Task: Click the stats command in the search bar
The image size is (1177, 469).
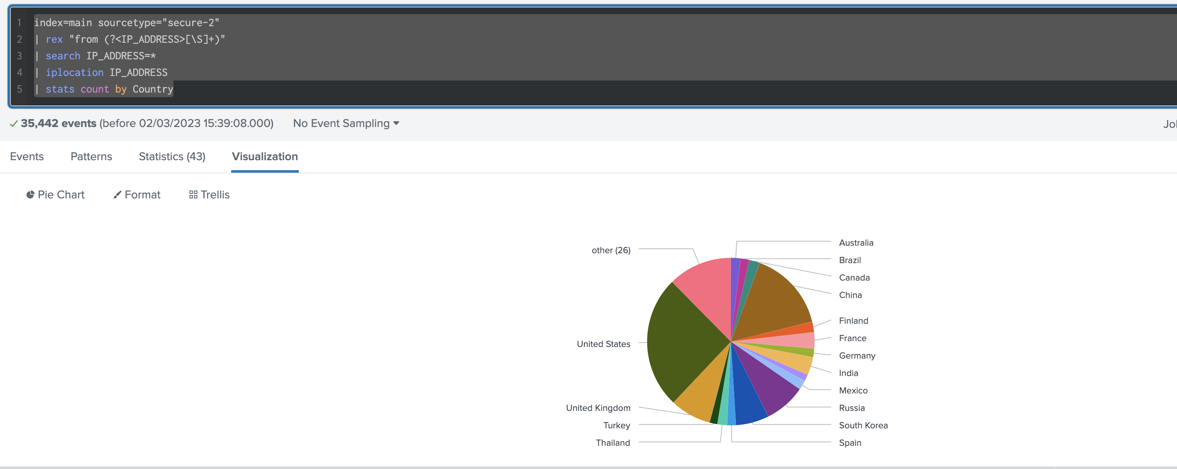Action: coord(60,89)
